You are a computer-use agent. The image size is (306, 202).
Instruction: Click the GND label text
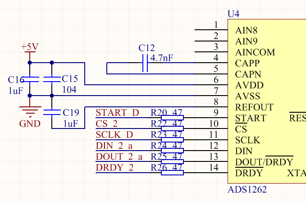[30, 124]
